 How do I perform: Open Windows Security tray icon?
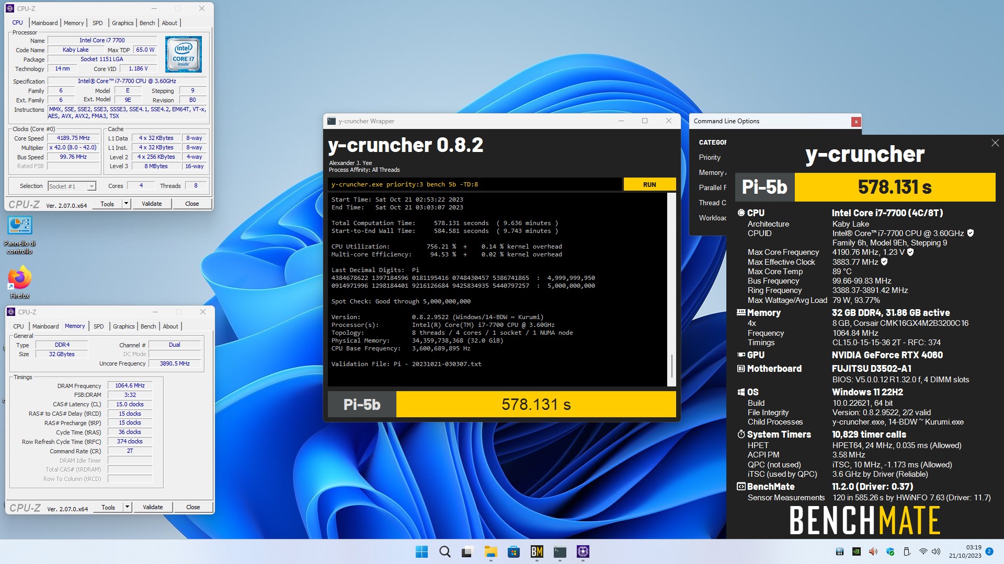[x=890, y=551]
